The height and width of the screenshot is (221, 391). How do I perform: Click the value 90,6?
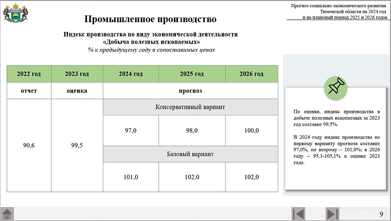tap(29, 145)
